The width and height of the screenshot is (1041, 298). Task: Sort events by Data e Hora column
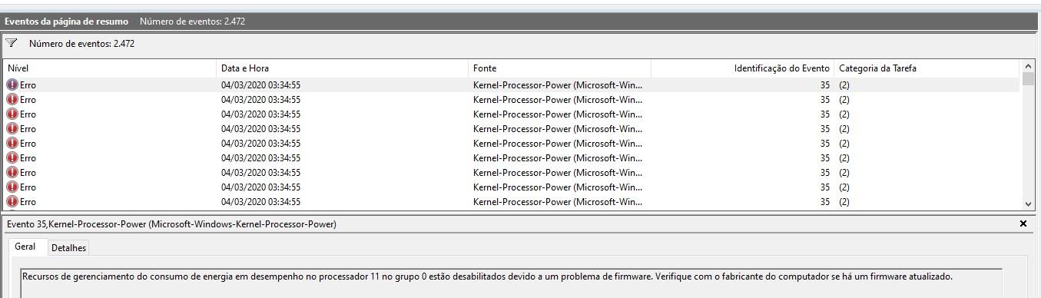(343, 68)
